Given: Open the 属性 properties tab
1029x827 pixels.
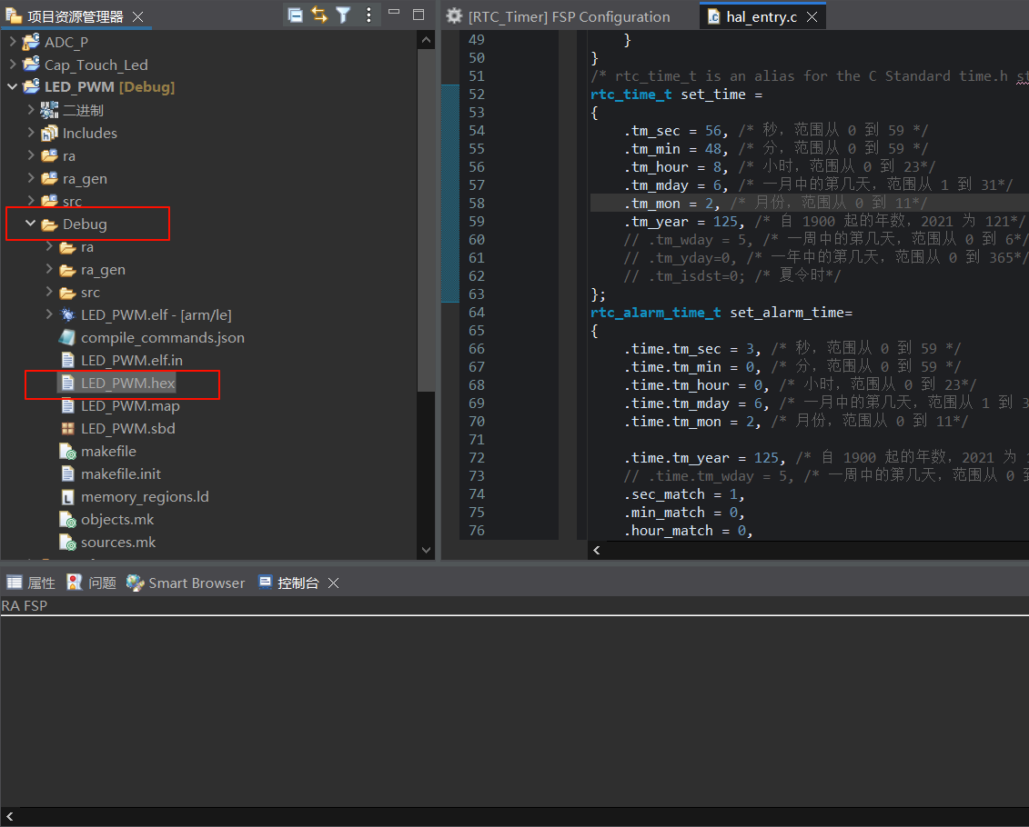Looking at the screenshot, I should (x=31, y=583).
